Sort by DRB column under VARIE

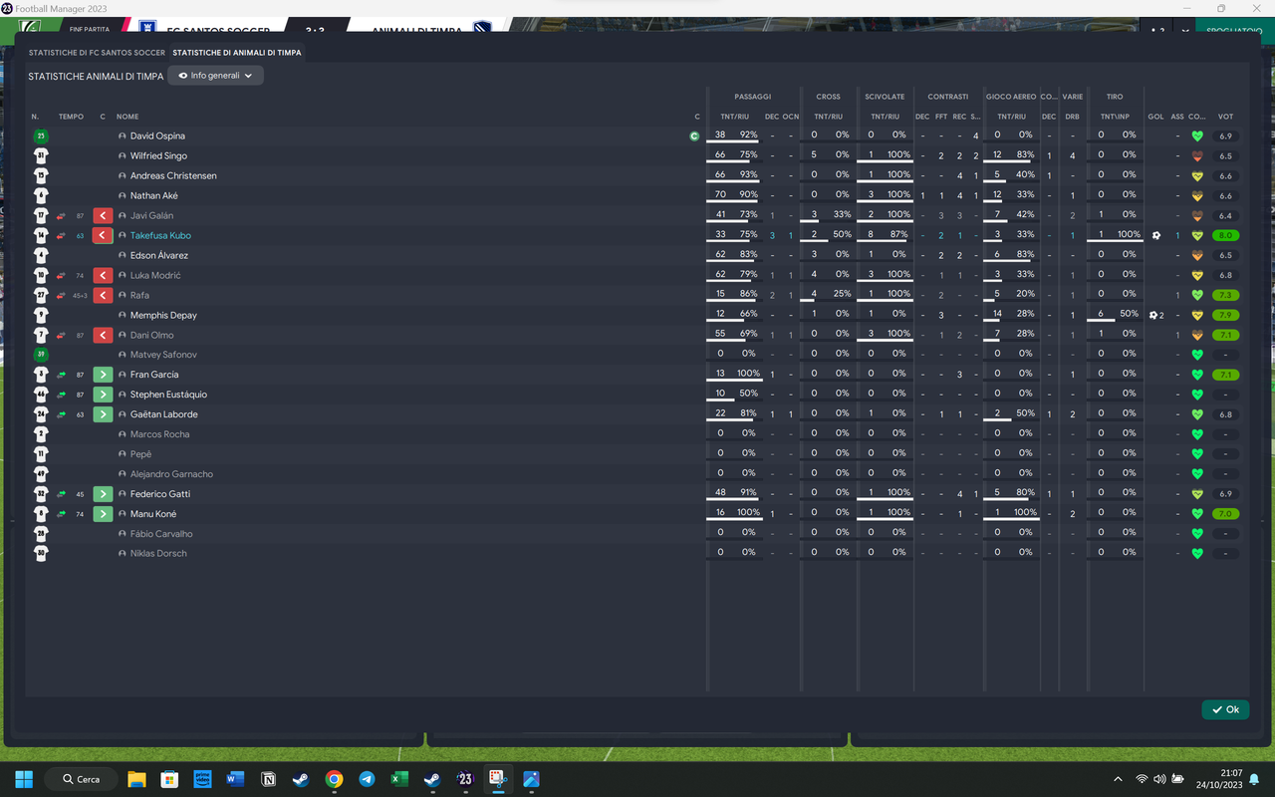[1072, 117]
